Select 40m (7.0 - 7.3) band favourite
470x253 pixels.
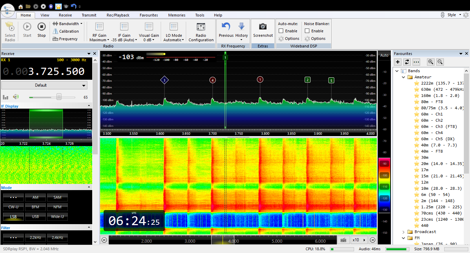click(439, 145)
